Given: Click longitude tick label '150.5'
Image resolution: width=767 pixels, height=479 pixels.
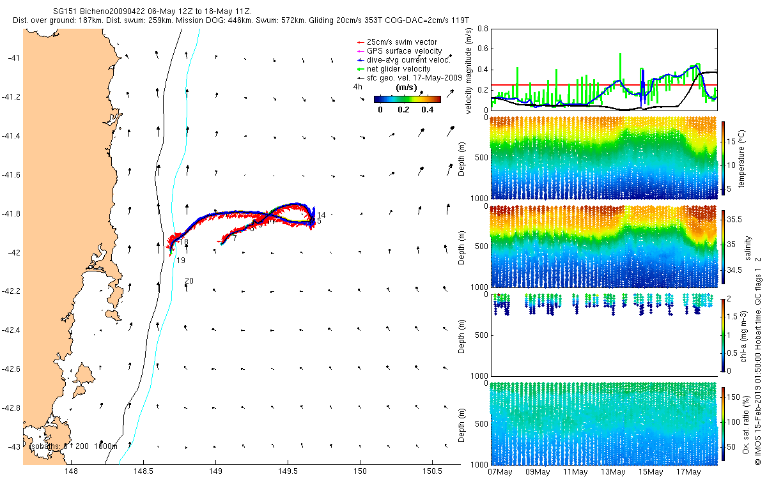Looking at the screenshot, I should 433,472.
